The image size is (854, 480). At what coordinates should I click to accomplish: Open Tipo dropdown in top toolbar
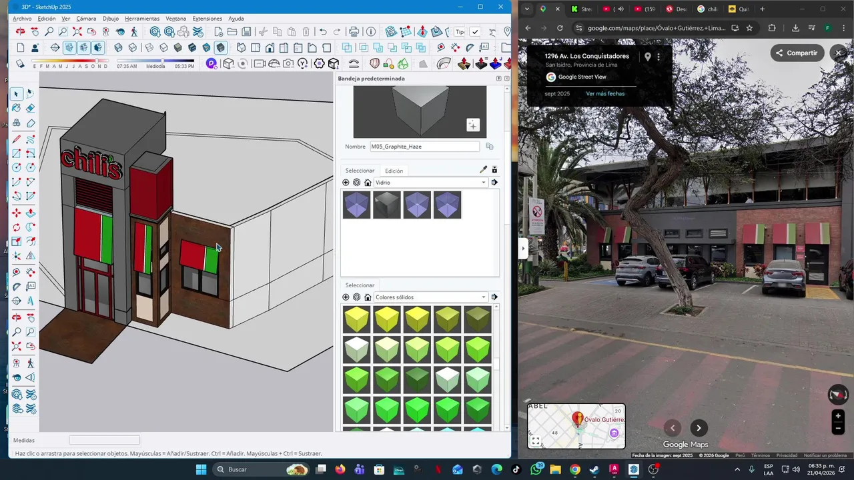coord(460,31)
